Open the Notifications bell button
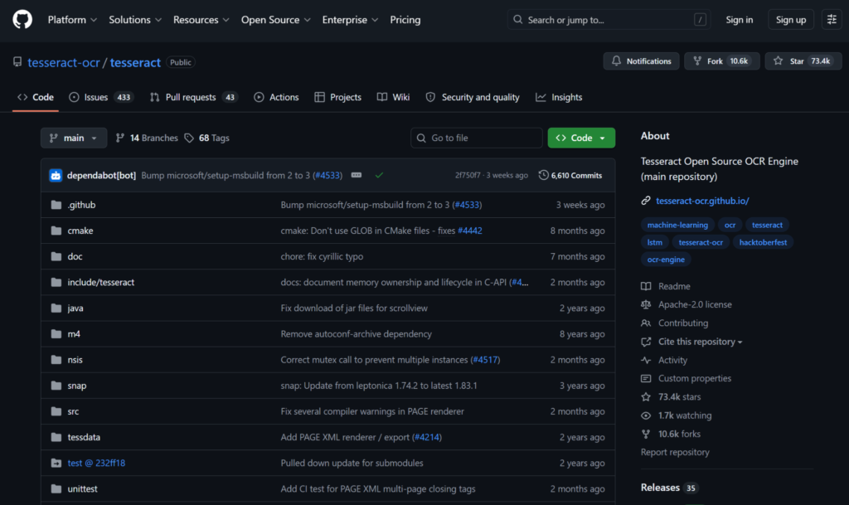The width and height of the screenshot is (849, 505). tap(641, 61)
